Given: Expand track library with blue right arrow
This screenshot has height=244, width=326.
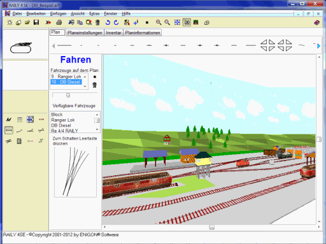Looking at the screenshot, I should [318, 46].
